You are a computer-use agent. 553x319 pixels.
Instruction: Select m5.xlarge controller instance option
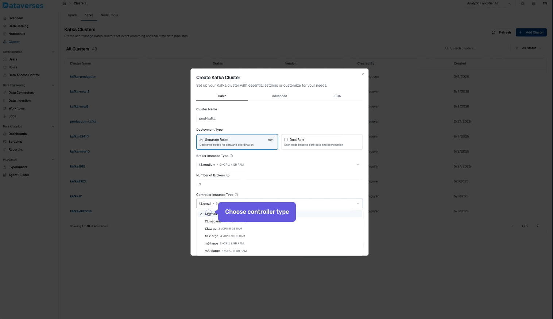(212, 251)
